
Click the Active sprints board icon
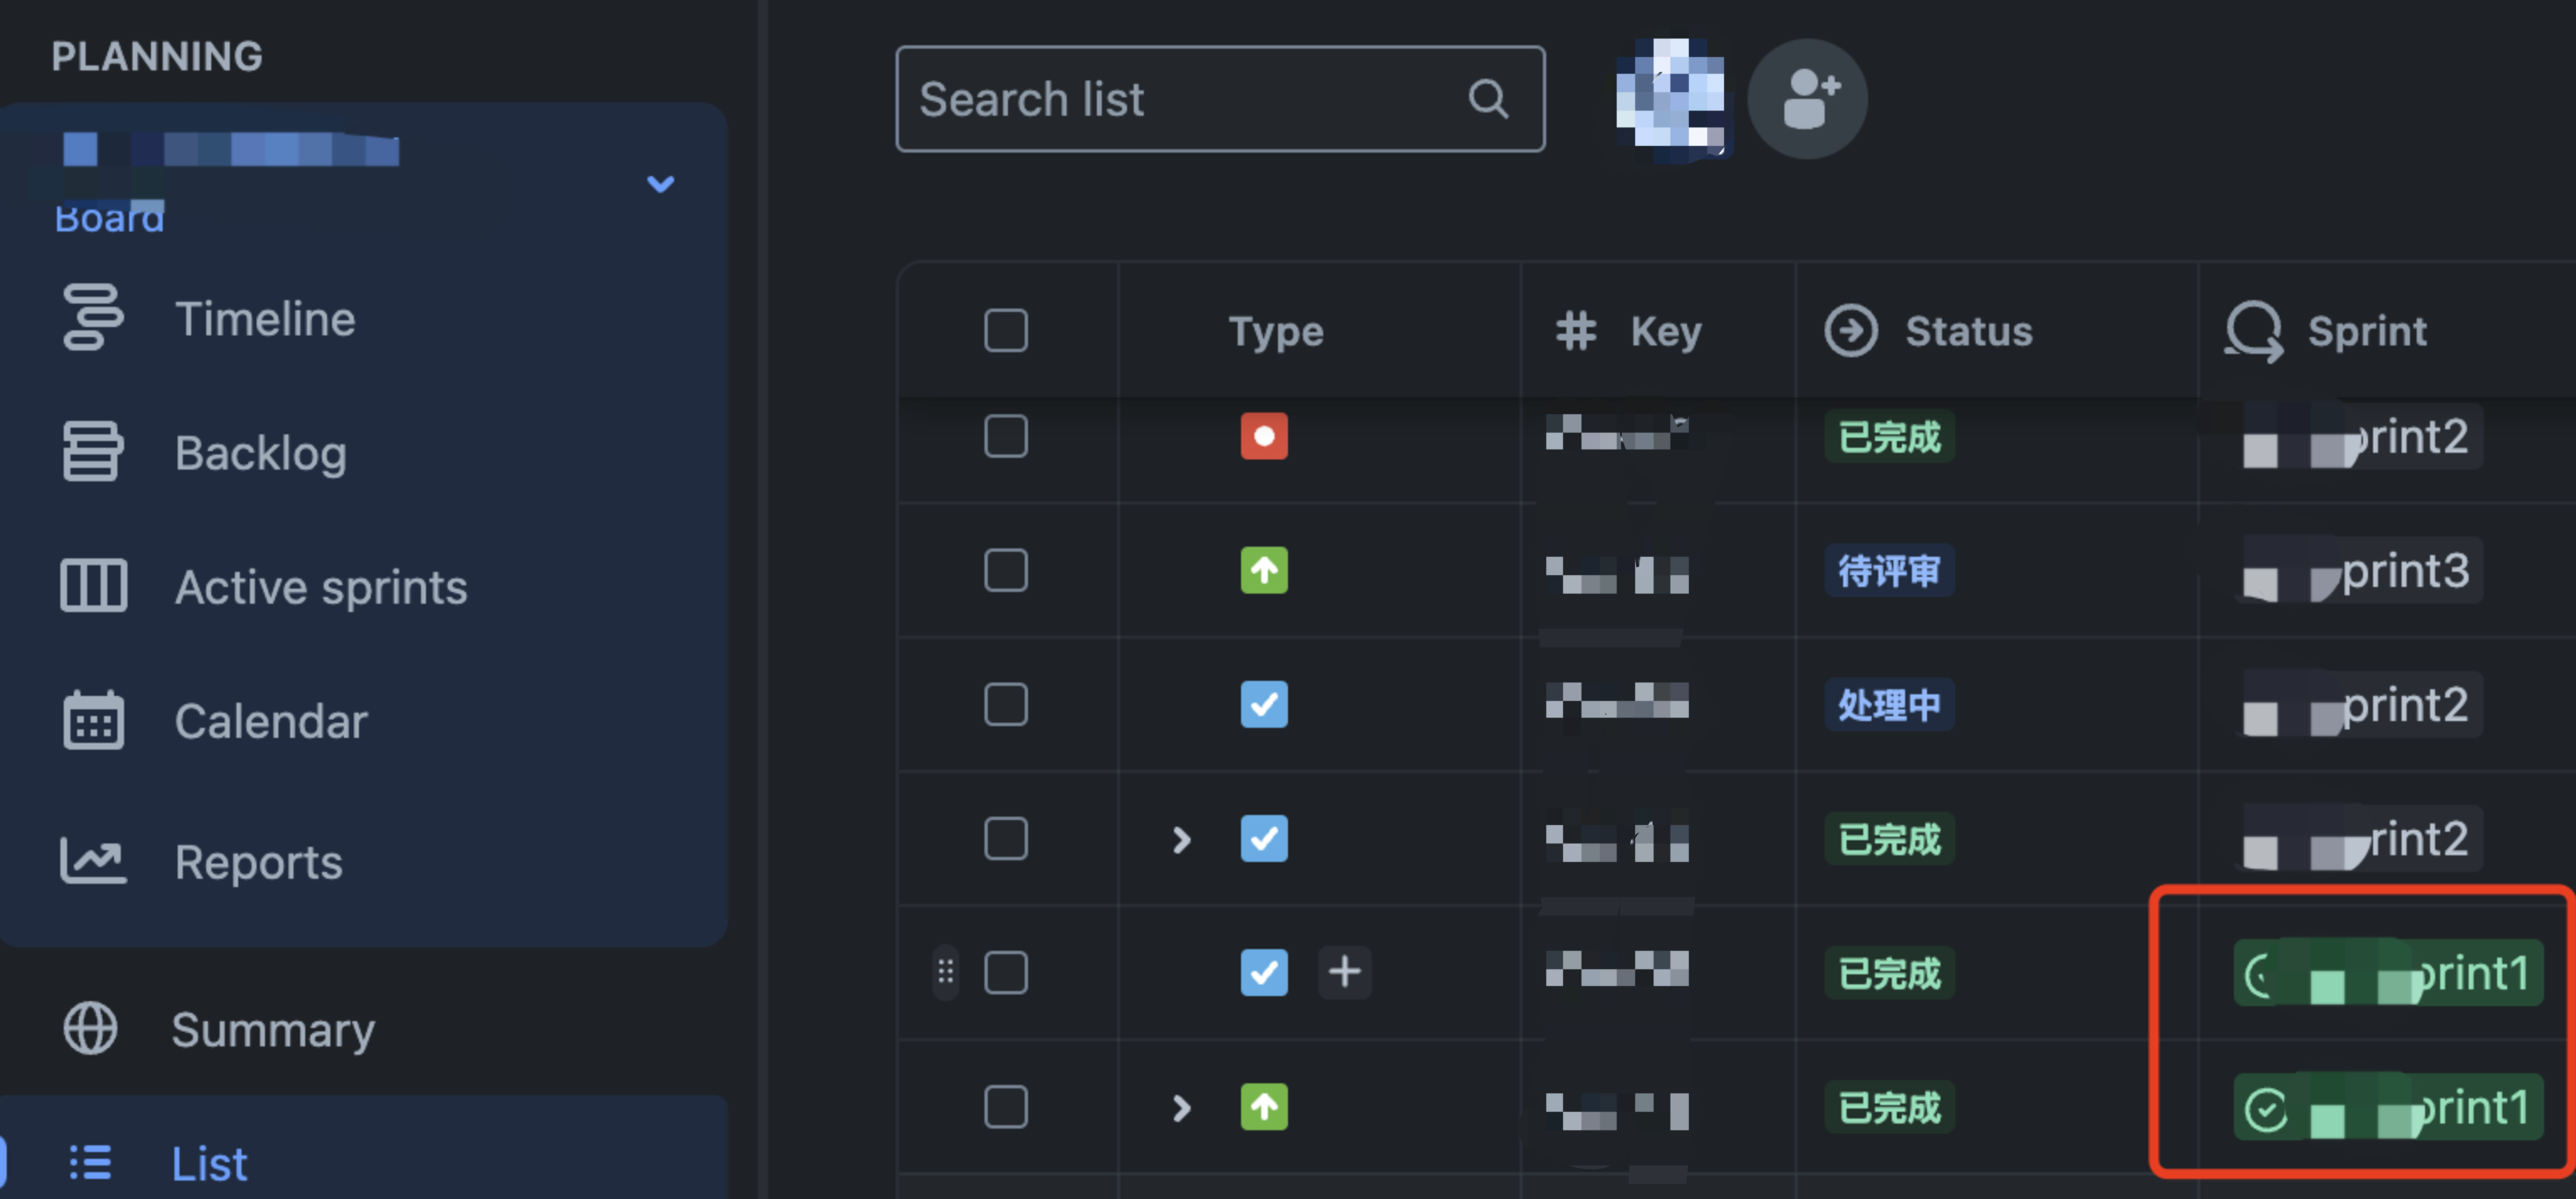(x=93, y=585)
